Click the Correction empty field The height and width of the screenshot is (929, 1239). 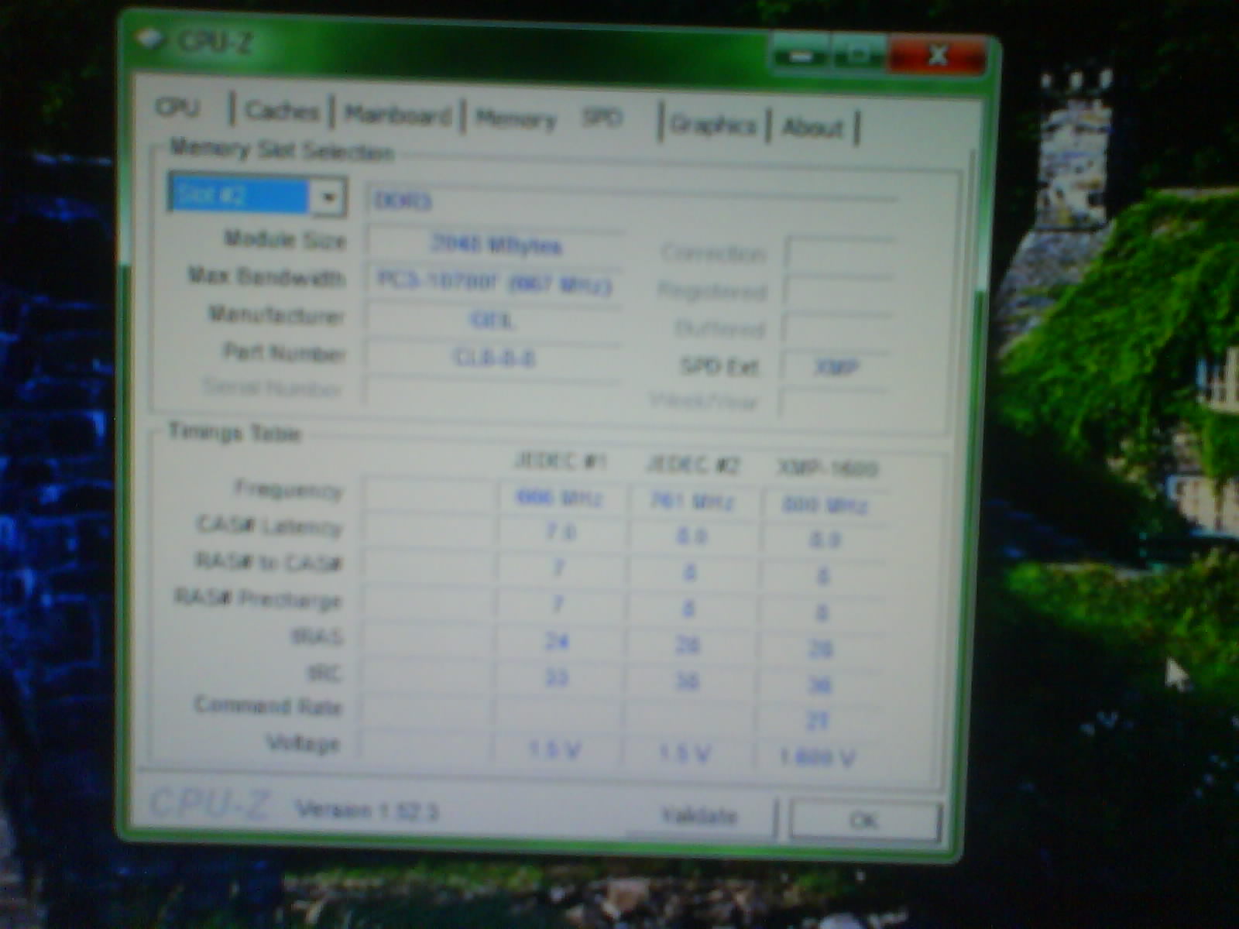click(840, 254)
